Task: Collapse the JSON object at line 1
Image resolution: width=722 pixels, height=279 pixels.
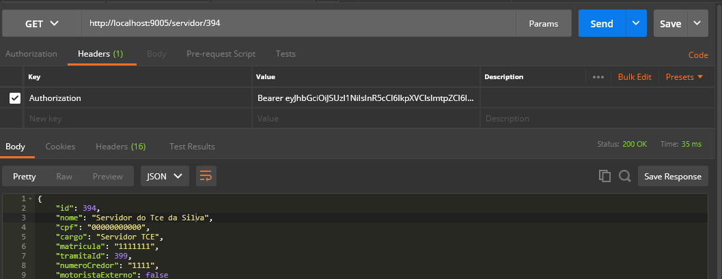Action: 30,199
